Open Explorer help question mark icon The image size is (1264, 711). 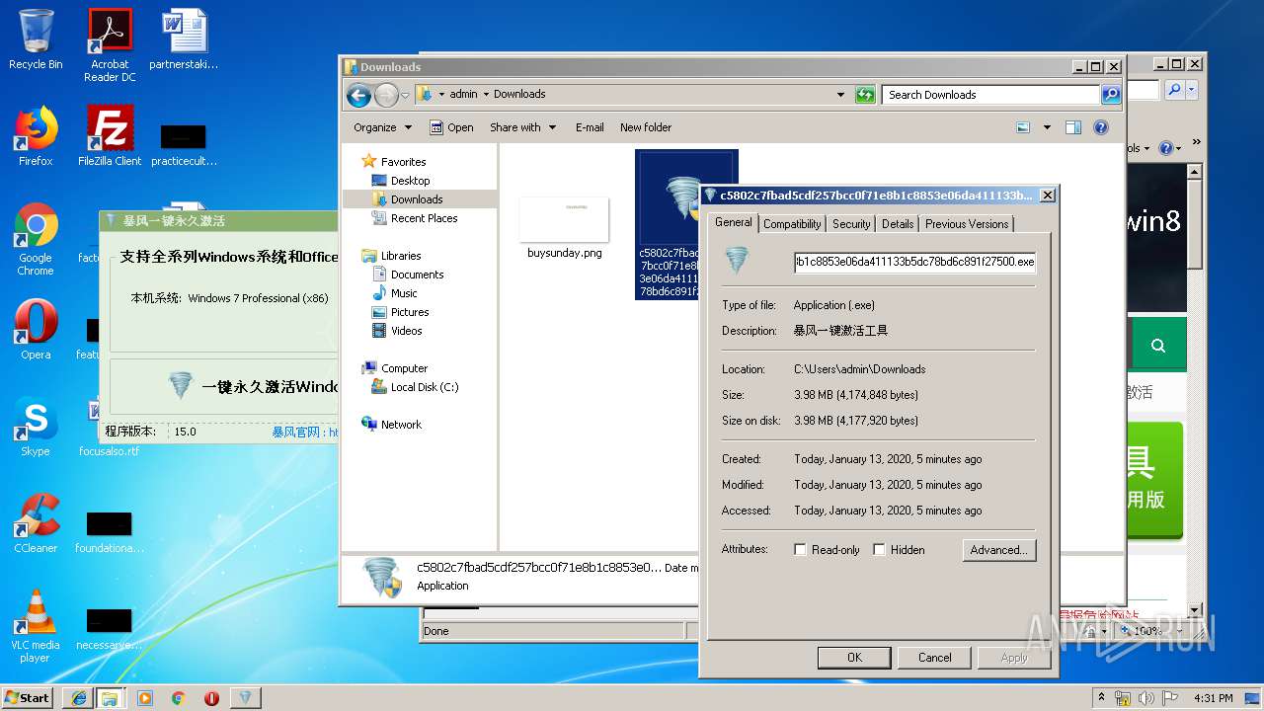tap(1101, 127)
